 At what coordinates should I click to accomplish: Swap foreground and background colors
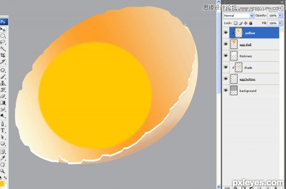click(x=5, y=178)
